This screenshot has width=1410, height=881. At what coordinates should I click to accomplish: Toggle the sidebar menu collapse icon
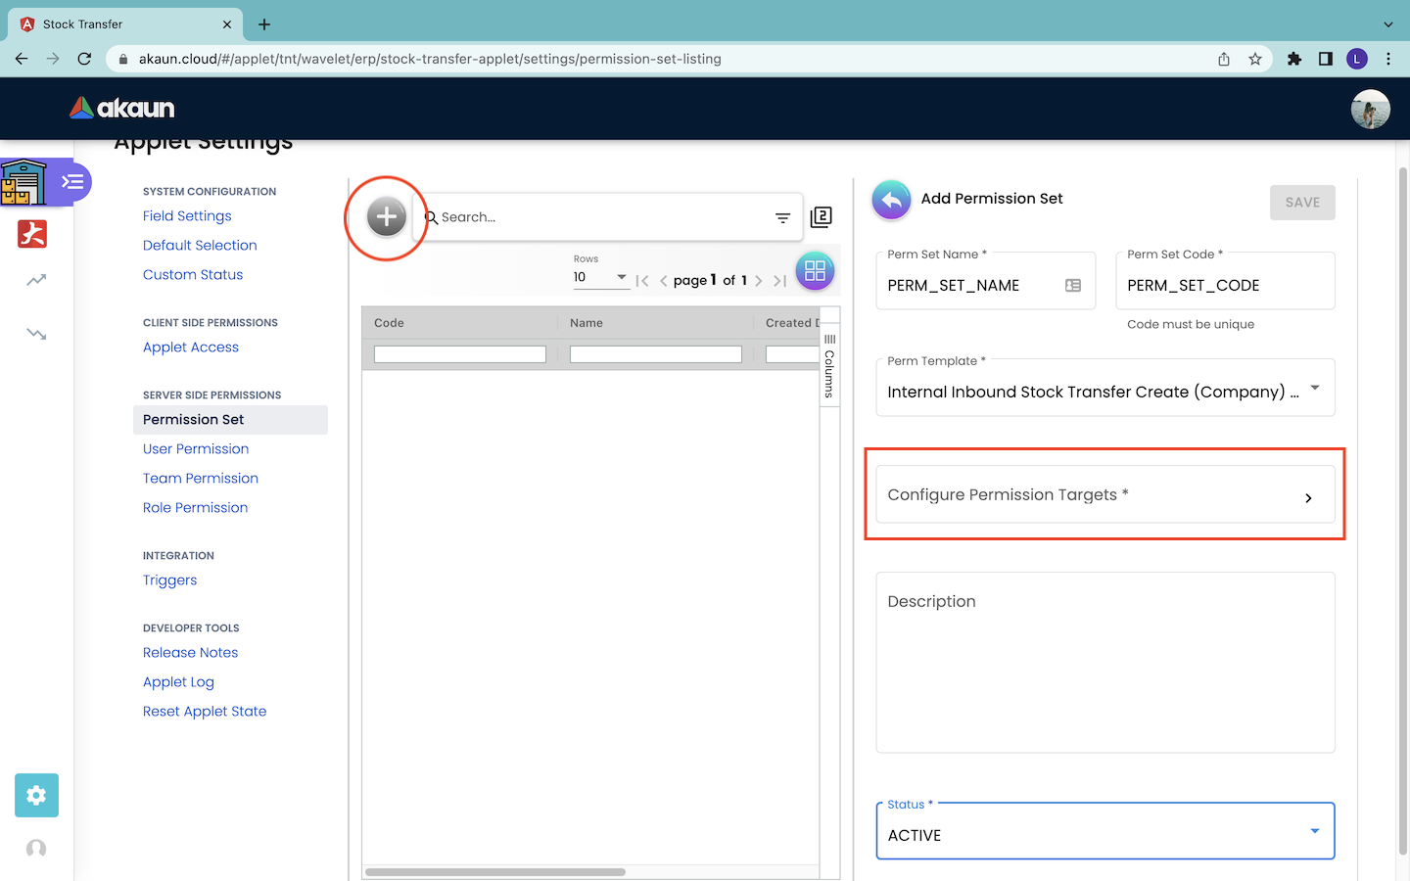72,182
